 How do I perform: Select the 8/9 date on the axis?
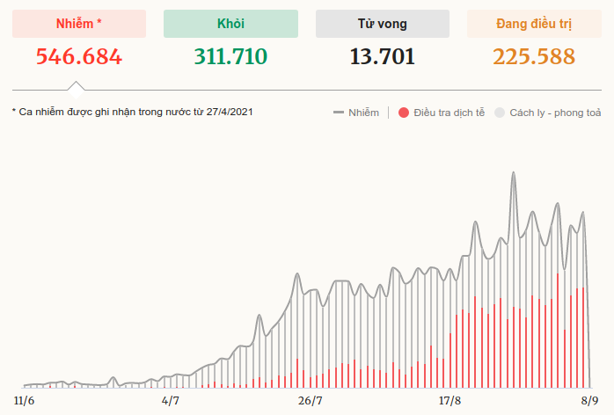click(588, 401)
